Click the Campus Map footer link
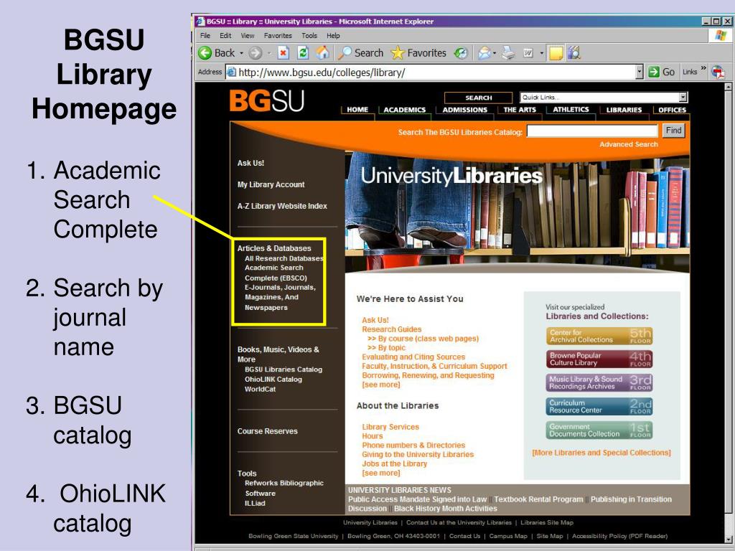This screenshot has height=551, width=735. 508,536
